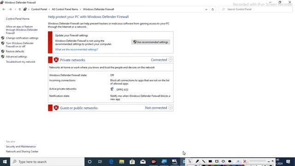Image resolution: width=295 pixels, height=166 pixels.
Task: Open File Explorer from taskbar
Action: (122, 162)
